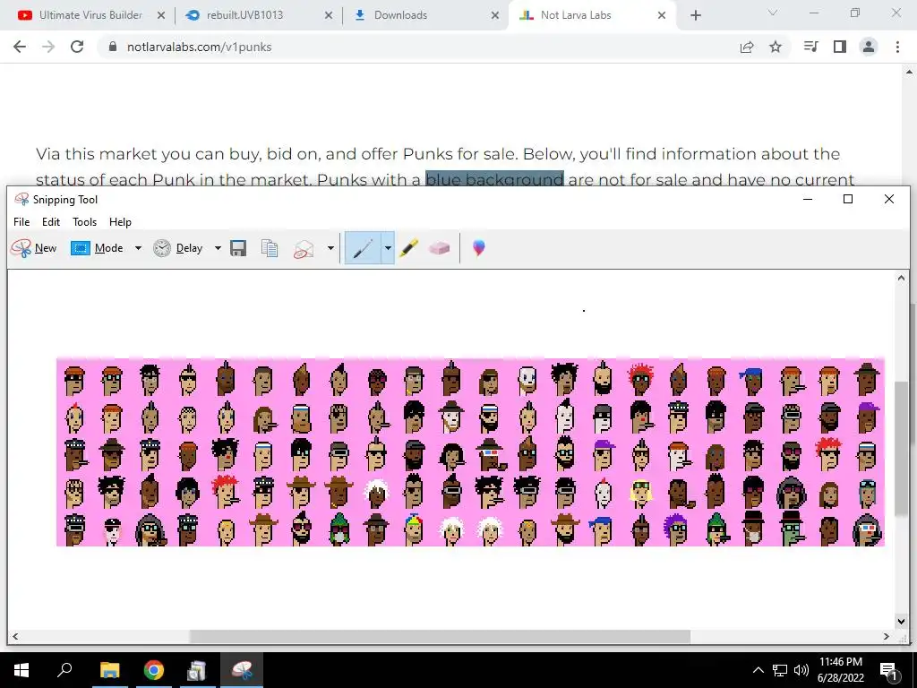Close the Downloads tab
The image size is (917, 688).
[x=494, y=15]
